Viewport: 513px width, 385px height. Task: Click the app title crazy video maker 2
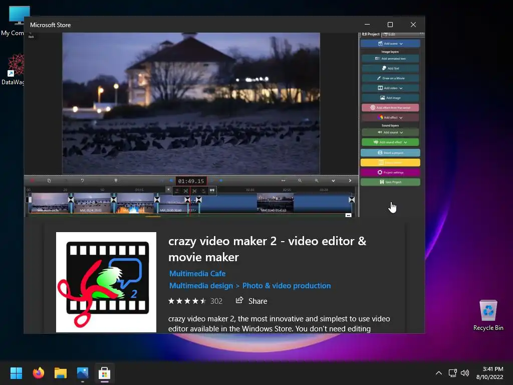267,249
